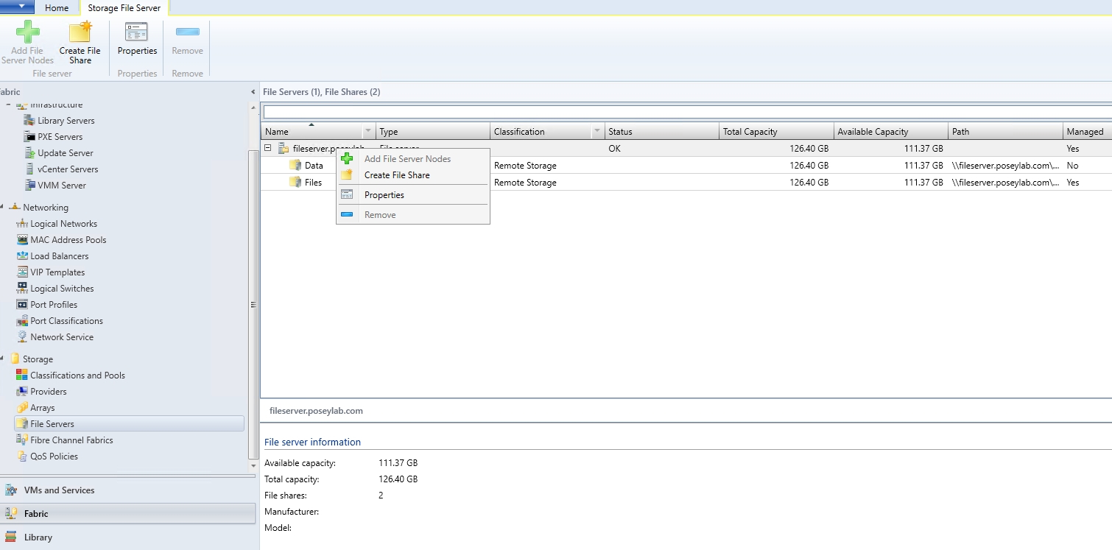Open MAC Address Pools
Screen dimensions: 1112x550
tap(69, 239)
